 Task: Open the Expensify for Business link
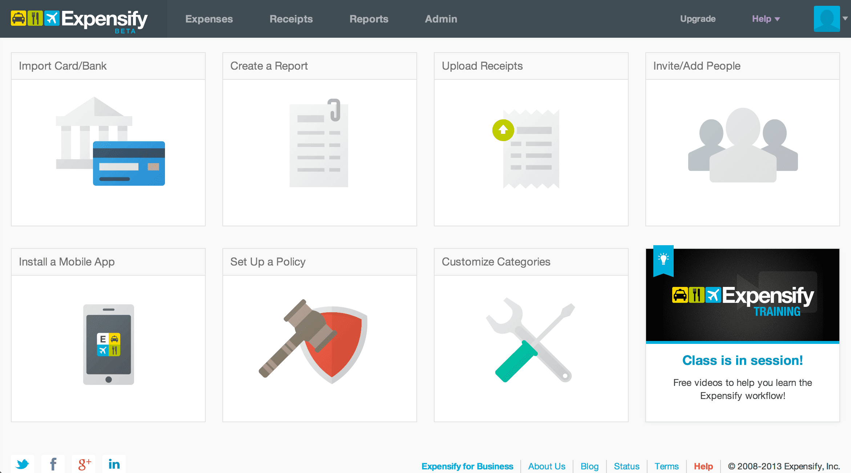pyautogui.click(x=467, y=466)
